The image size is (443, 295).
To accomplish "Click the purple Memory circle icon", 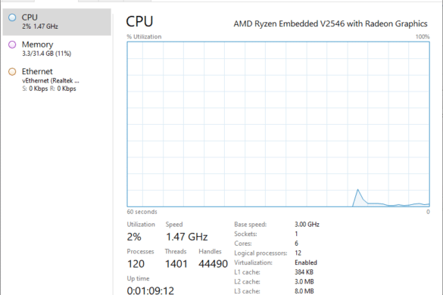I will coord(12,45).
